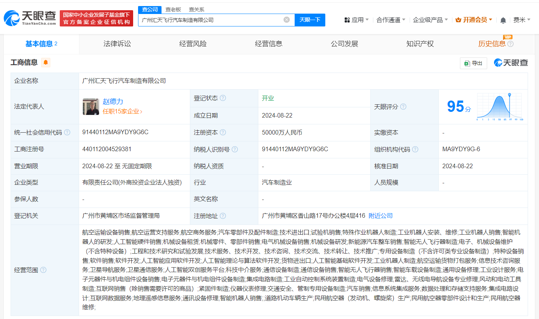This screenshot has width=539, height=319.
Task: Click the VIP badge on 历史信息 tab
Action: (x=508, y=37)
